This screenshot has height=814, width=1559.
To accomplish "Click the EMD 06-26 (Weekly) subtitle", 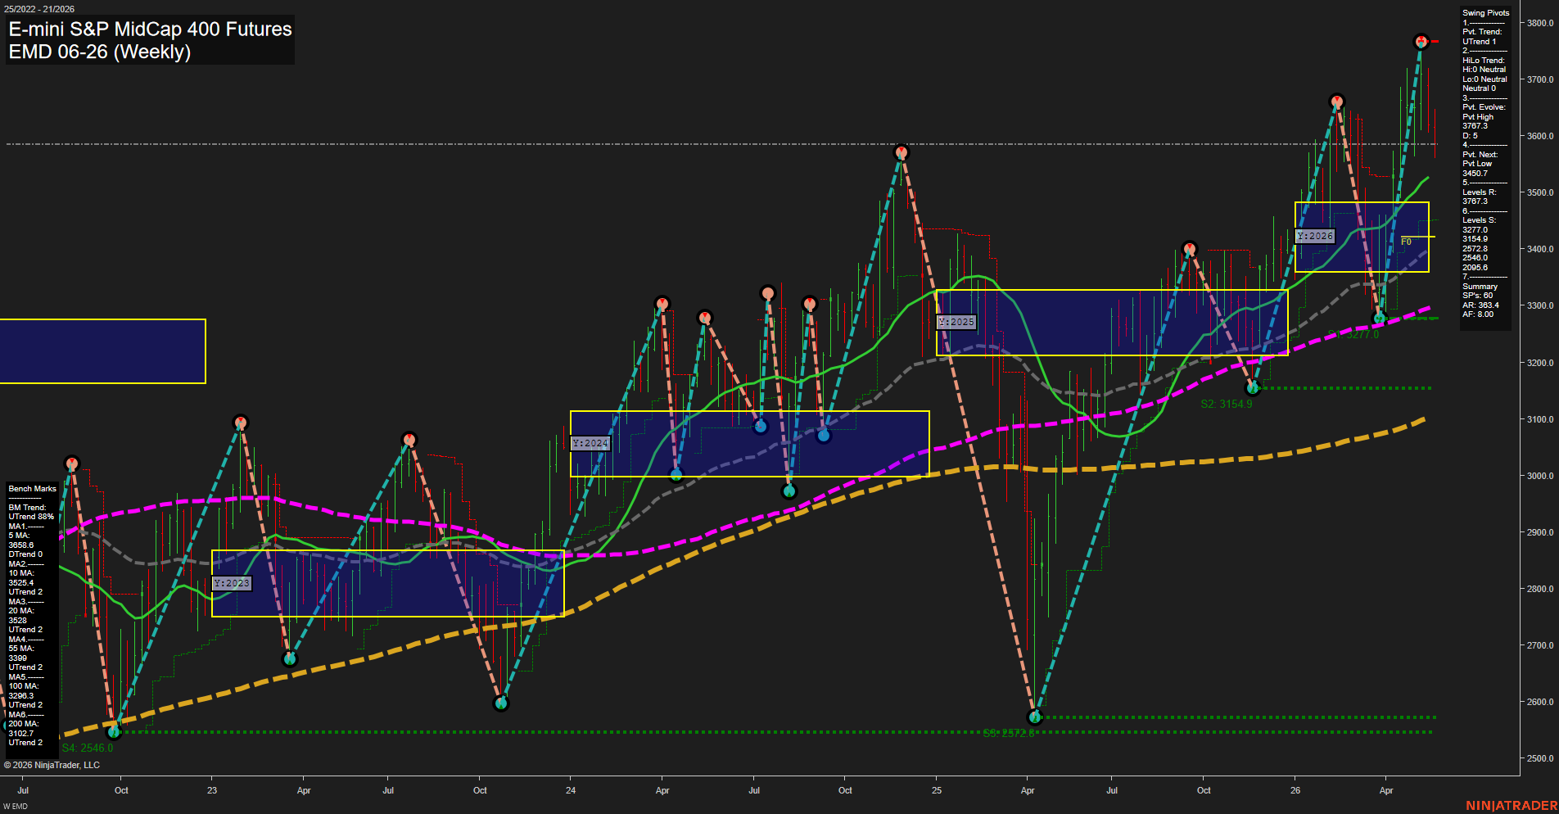I will click(100, 52).
